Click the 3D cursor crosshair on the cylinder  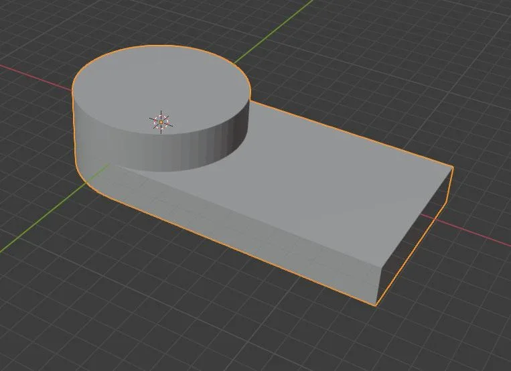point(161,122)
